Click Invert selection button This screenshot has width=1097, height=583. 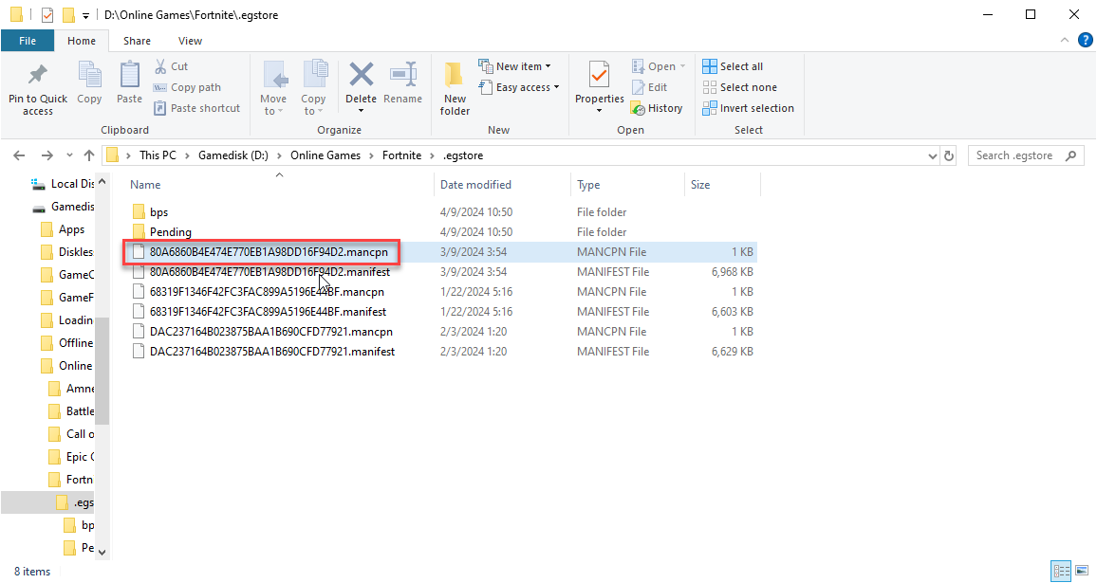748,108
